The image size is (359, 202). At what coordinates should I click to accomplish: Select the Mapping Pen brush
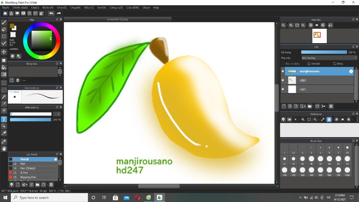(x=33, y=177)
